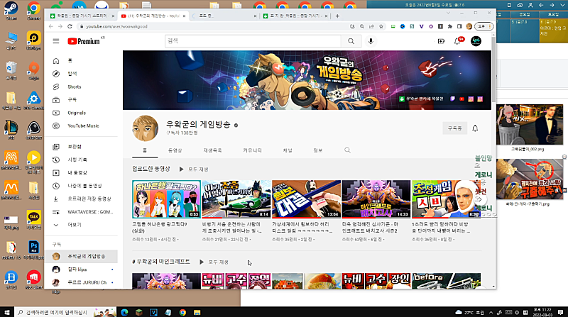Toggle the channel notification bell next to 구독중
Image resolution: width=568 pixels, height=317 pixels.
click(475, 128)
